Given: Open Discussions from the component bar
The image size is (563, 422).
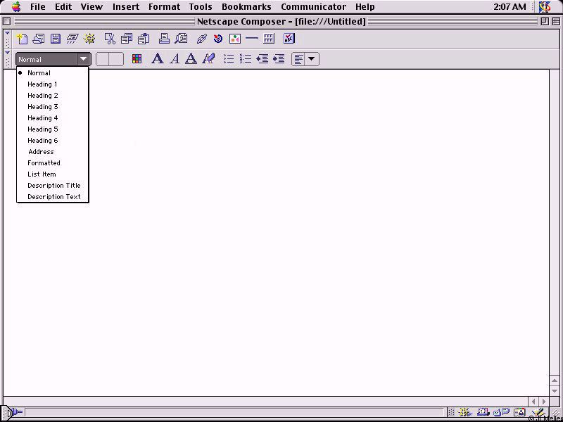Looking at the screenshot, I should point(502,413).
